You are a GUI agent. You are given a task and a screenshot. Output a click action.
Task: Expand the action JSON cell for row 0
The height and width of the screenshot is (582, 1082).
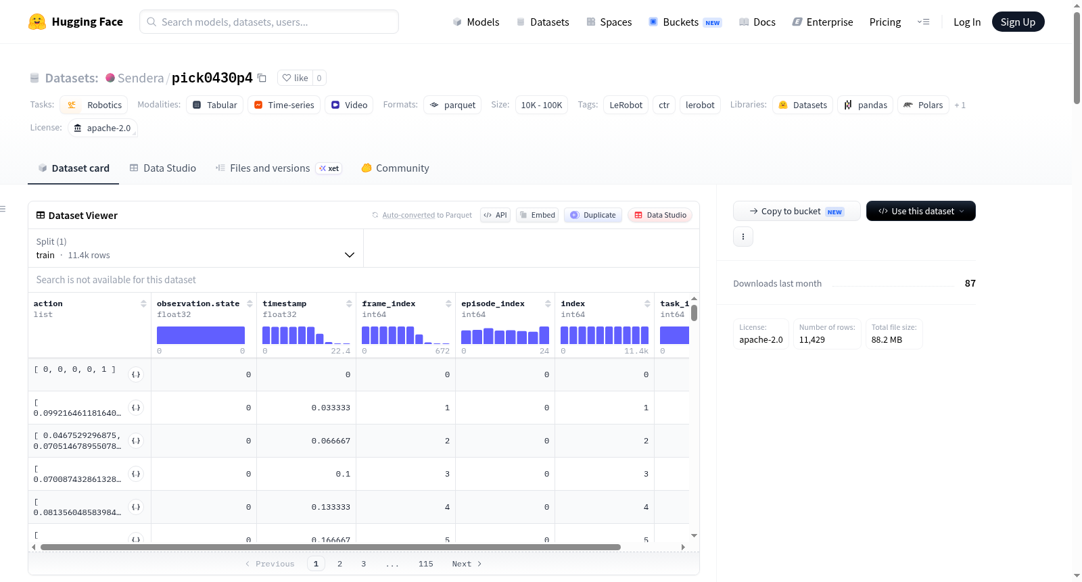pos(136,374)
